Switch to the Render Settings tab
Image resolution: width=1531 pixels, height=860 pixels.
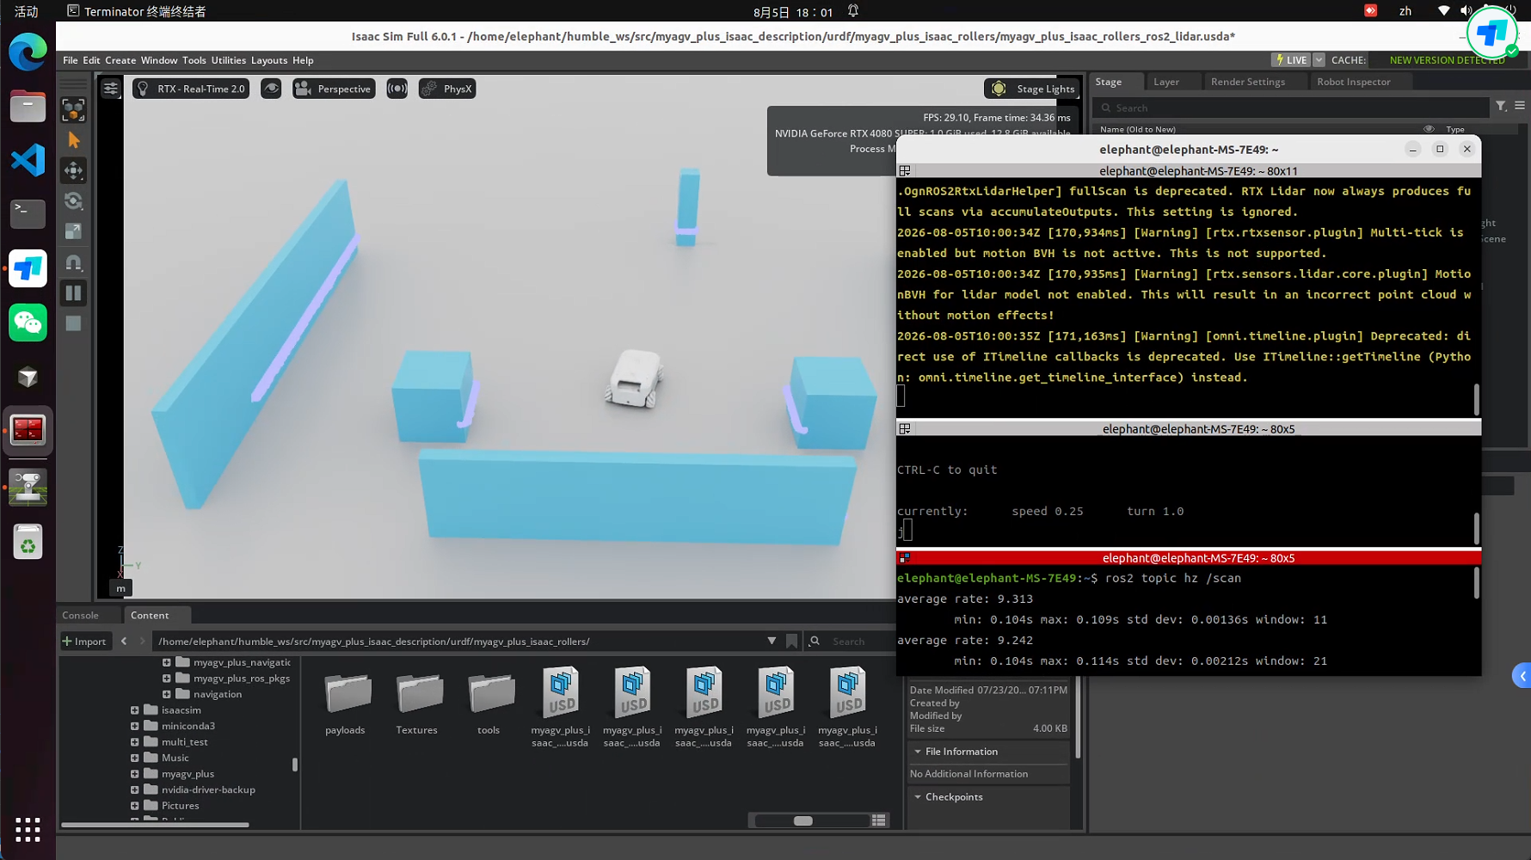click(1248, 82)
